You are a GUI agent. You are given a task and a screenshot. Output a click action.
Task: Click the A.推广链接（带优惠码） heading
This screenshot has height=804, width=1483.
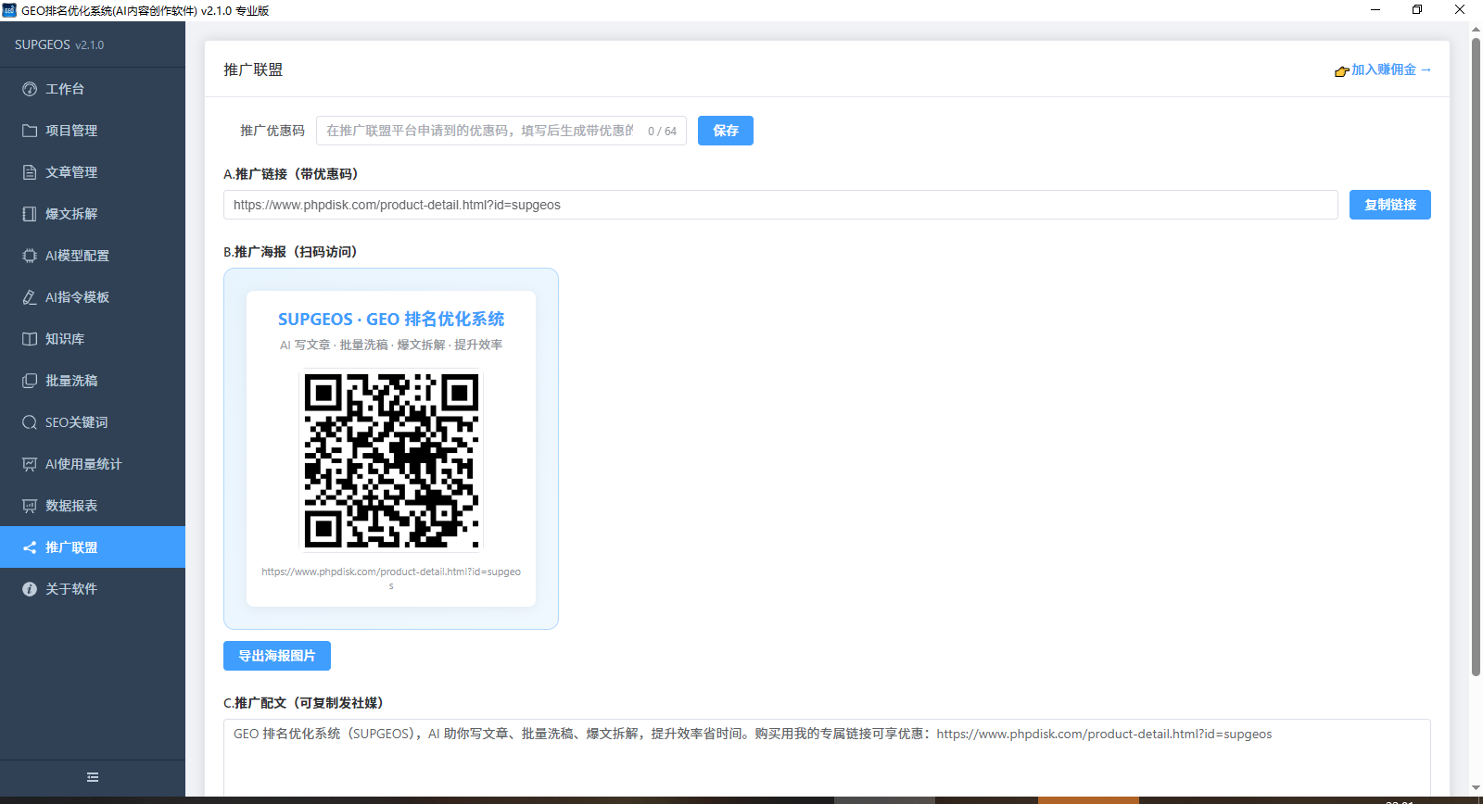291,174
